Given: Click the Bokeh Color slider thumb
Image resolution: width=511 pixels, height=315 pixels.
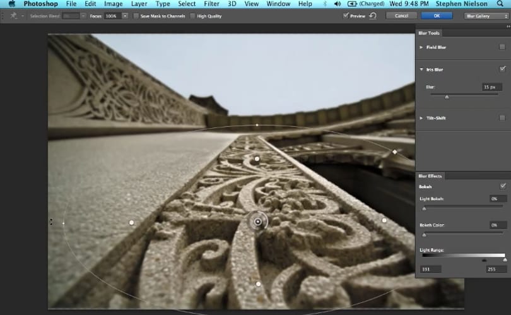Looking at the screenshot, I should [x=424, y=235].
